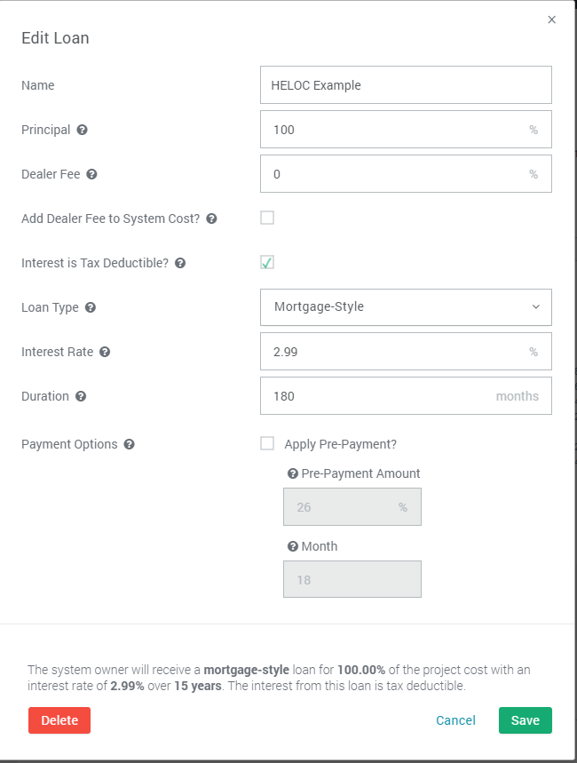Uncheck the Interest is Tax Deductible checkbox

coord(267,262)
